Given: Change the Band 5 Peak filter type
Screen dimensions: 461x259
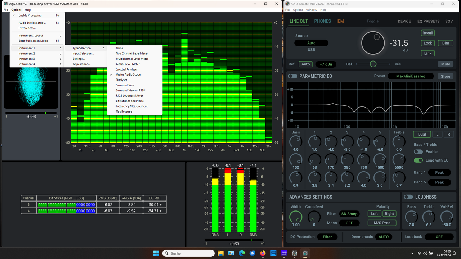Looking at the screenshot, I should (439, 182).
